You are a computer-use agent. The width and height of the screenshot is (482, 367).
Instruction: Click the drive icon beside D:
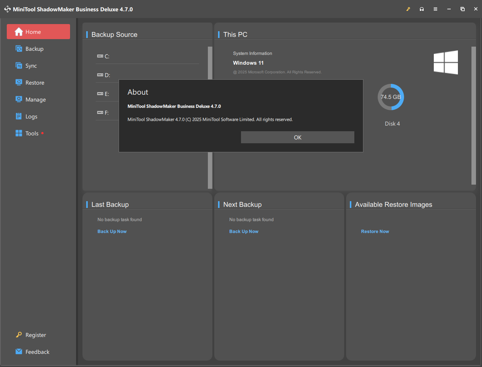click(x=100, y=75)
